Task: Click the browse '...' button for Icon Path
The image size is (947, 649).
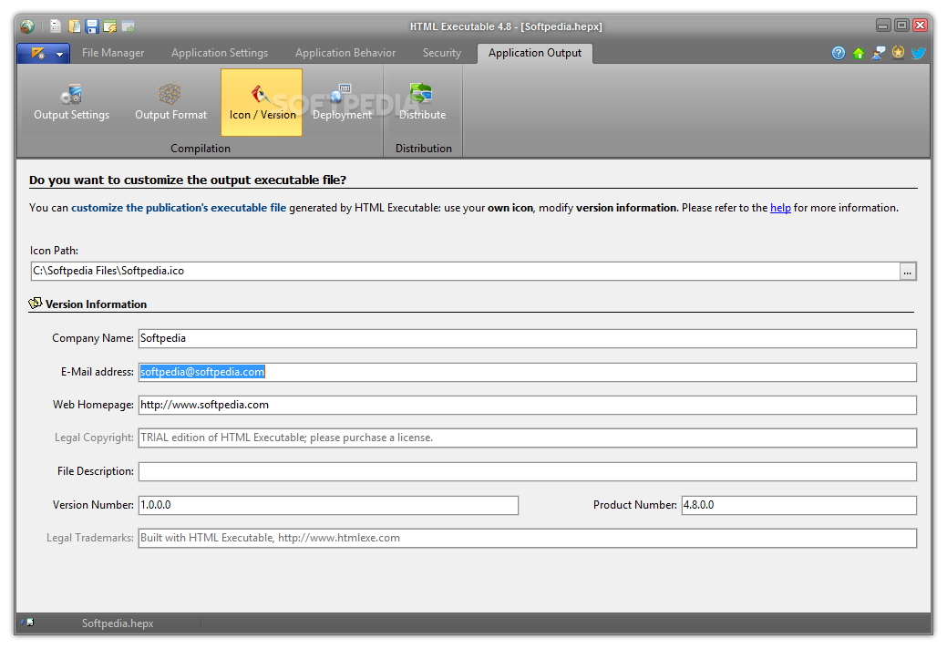Action: [x=908, y=272]
